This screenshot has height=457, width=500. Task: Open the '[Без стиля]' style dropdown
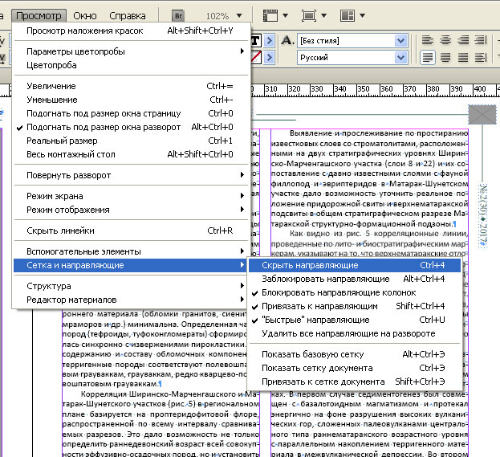400,41
